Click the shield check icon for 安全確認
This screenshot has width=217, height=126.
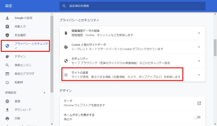click(7, 35)
